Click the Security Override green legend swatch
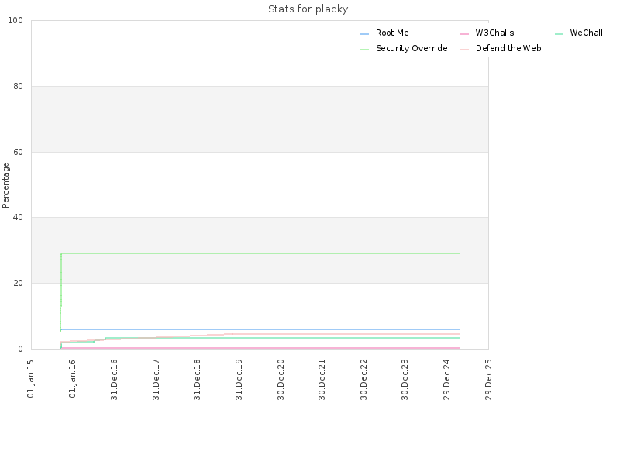 click(x=364, y=50)
